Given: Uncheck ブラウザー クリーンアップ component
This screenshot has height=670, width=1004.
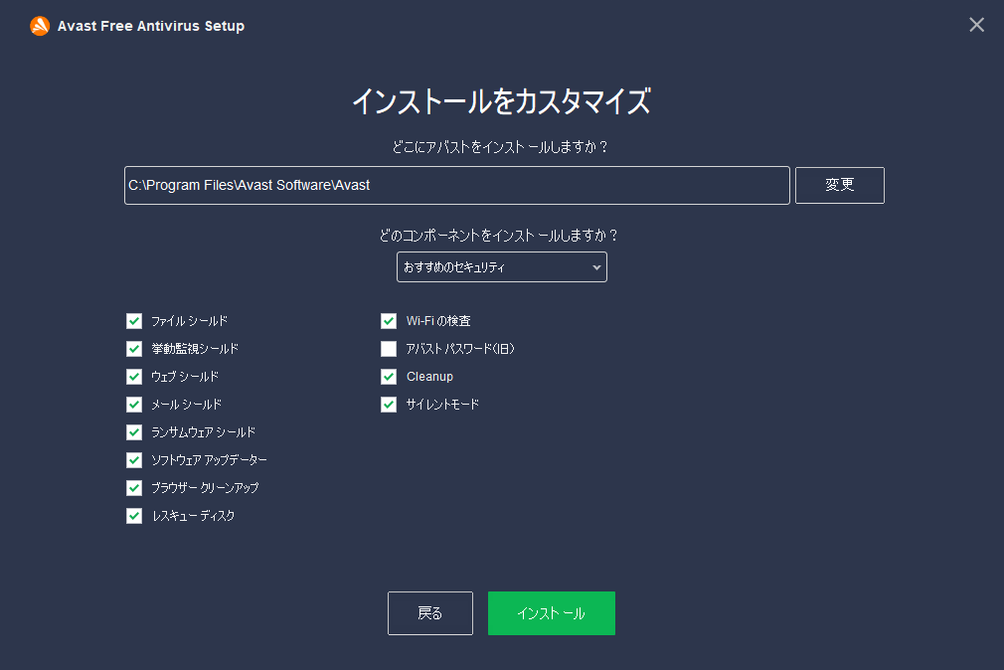Looking at the screenshot, I should [134, 488].
